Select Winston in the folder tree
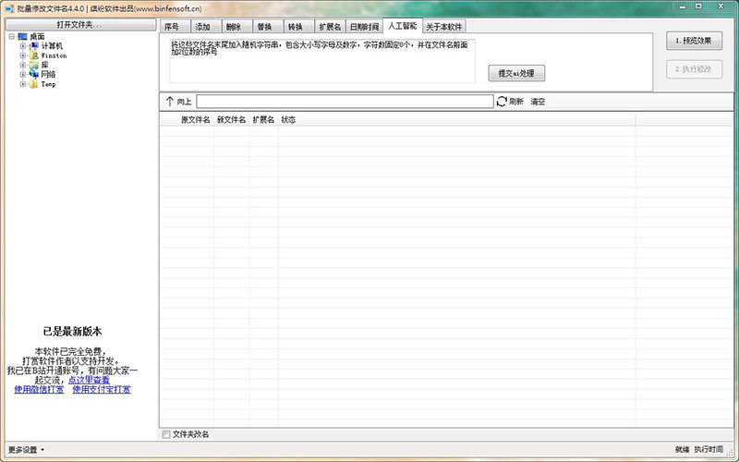The width and height of the screenshot is (739, 462). tap(54, 55)
